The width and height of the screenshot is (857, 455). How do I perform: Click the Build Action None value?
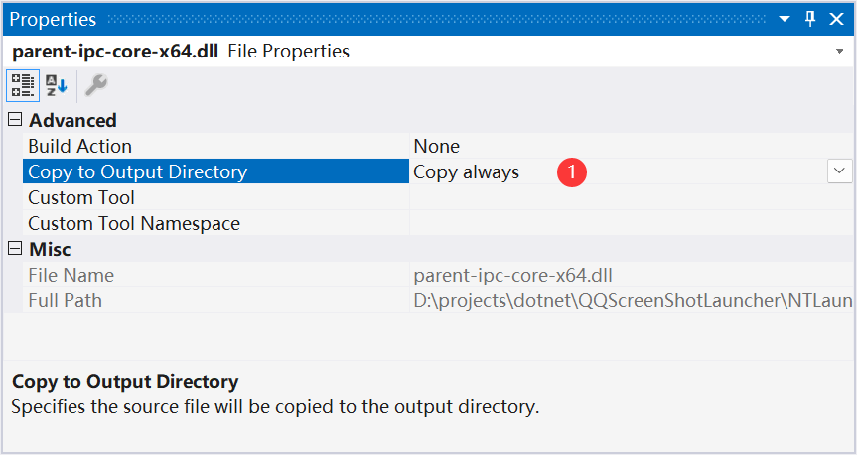pos(436,146)
